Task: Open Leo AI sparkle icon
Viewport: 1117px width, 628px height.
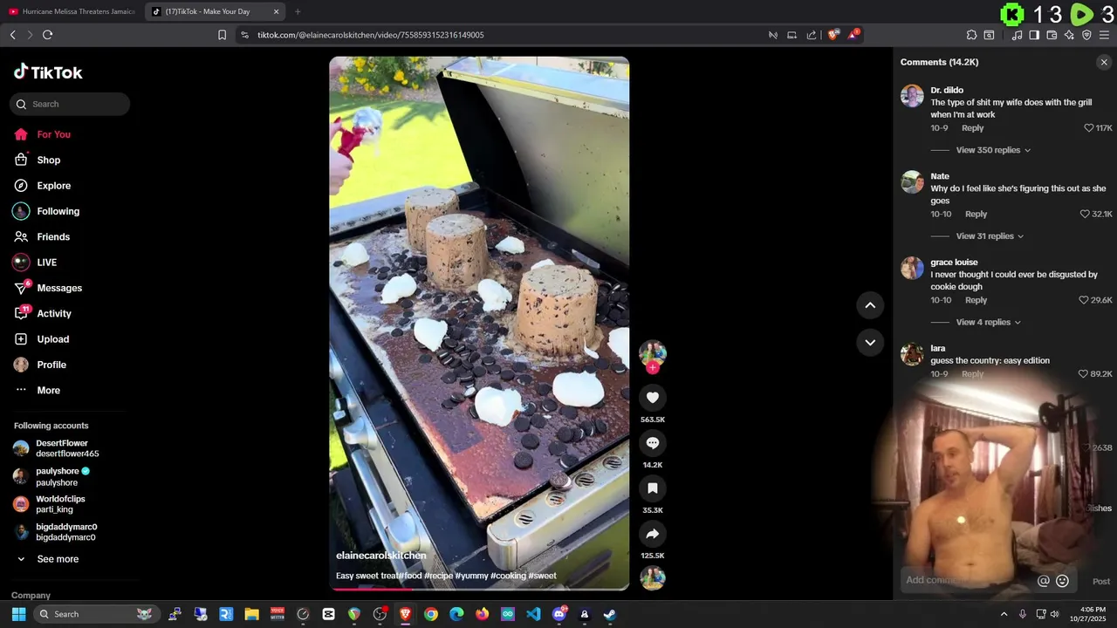Action: [1069, 35]
